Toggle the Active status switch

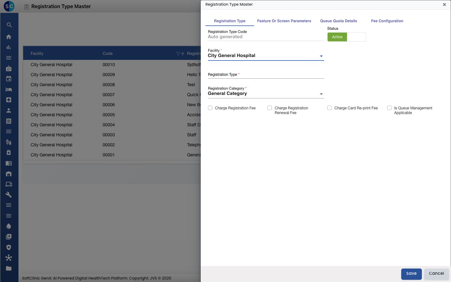pyautogui.click(x=347, y=37)
